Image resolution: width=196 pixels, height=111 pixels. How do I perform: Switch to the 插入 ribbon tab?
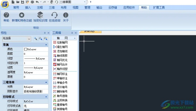tap(28, 7)
